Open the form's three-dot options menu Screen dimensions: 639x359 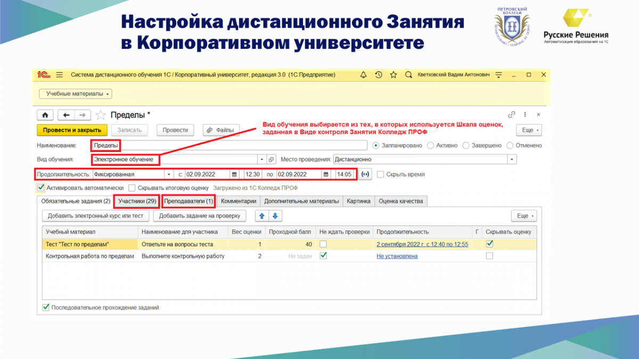(x=526, y=114)
